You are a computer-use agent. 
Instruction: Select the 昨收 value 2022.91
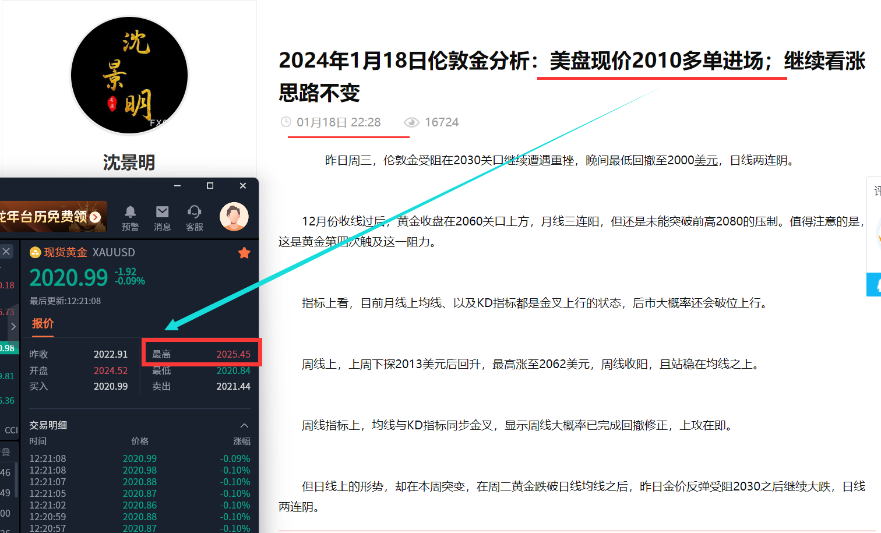111,354
